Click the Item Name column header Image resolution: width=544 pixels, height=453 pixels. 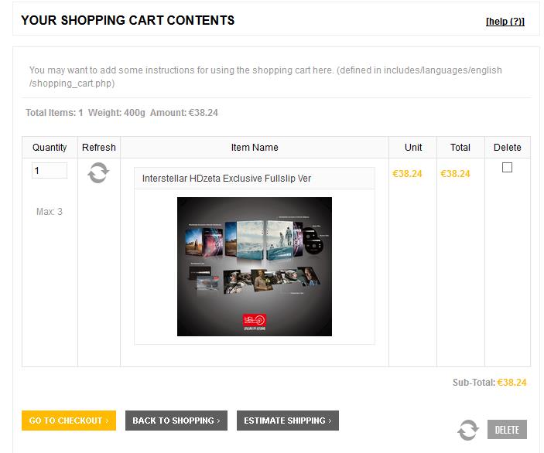tap(255, 148)
